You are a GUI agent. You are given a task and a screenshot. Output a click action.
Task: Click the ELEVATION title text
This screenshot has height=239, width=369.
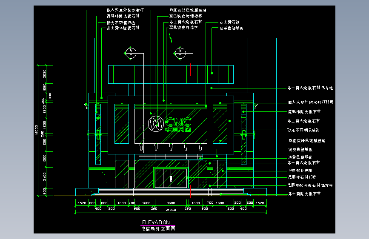click(x=156, y=222)
